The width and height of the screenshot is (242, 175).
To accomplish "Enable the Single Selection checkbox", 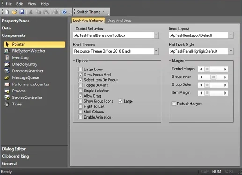I will coord(81,91).
